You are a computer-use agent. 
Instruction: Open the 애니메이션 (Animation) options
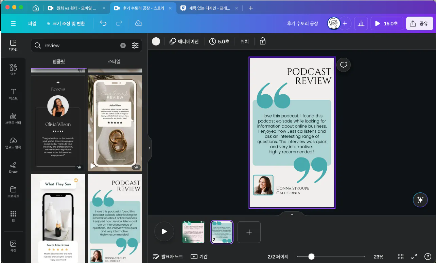184,41
